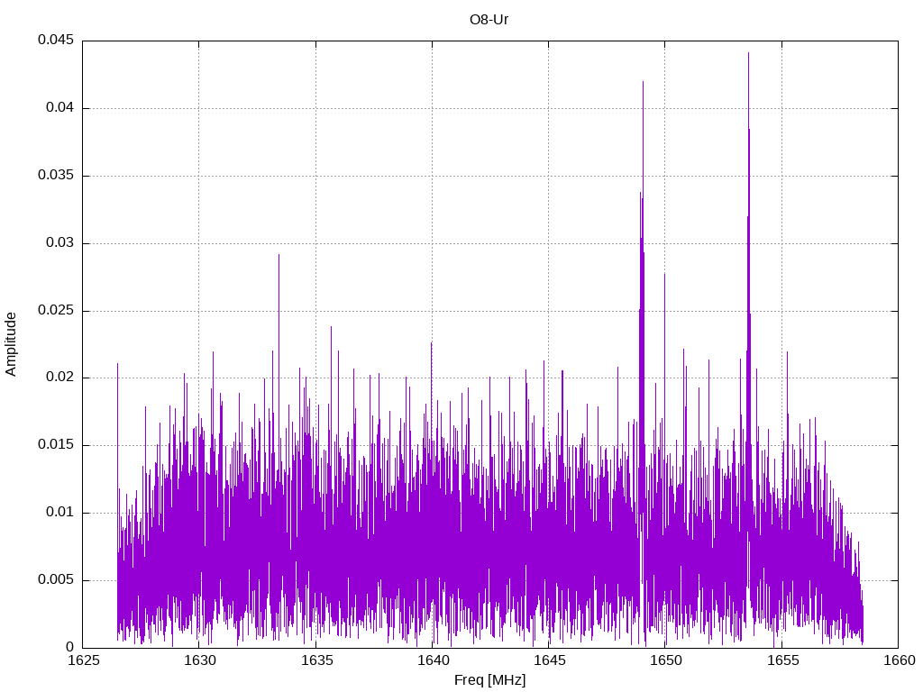Select the 0.025 y-axis tick label

(x=55, y=311)
